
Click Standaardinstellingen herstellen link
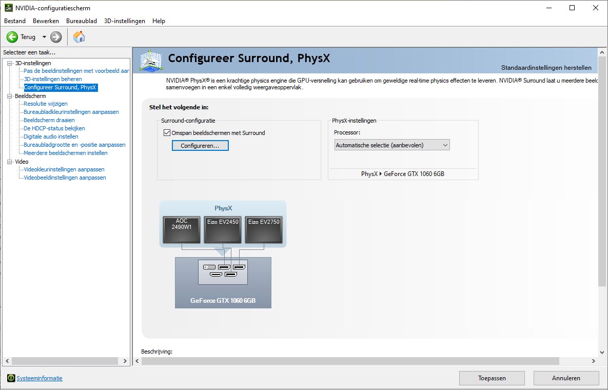point(546,67)
